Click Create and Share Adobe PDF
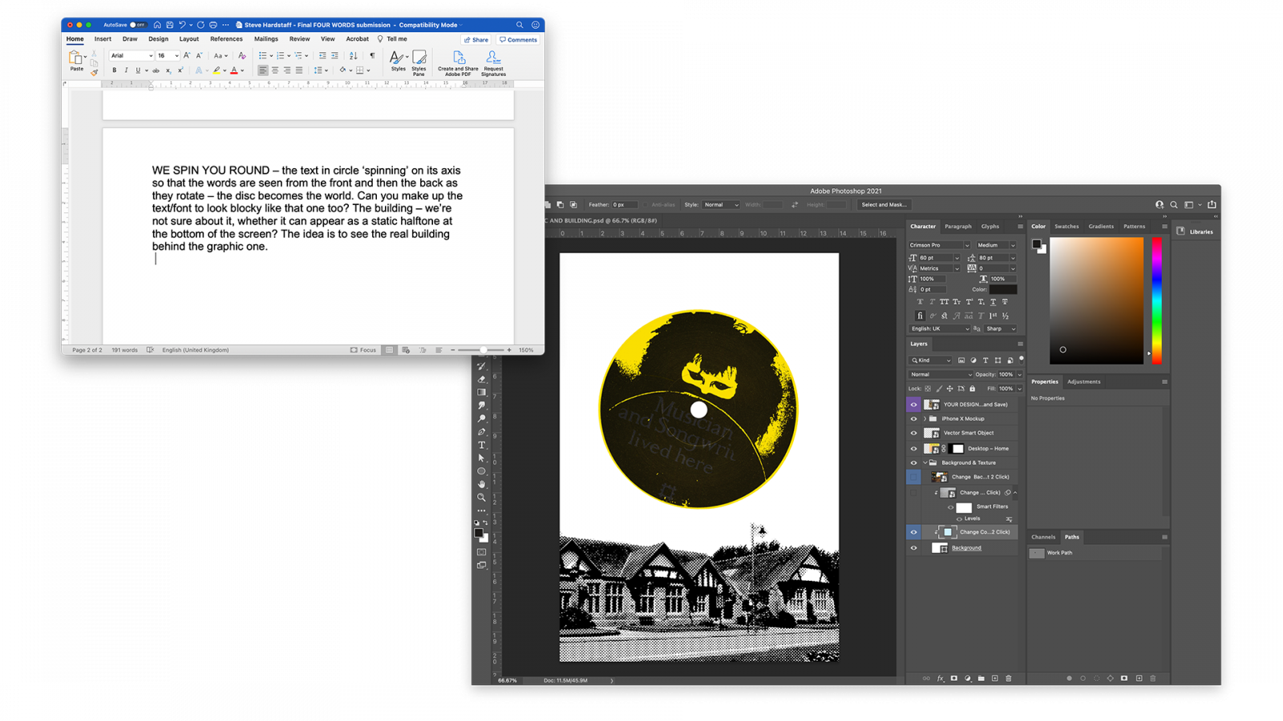This screenshot has width=1283, height=721. point(458,63)
